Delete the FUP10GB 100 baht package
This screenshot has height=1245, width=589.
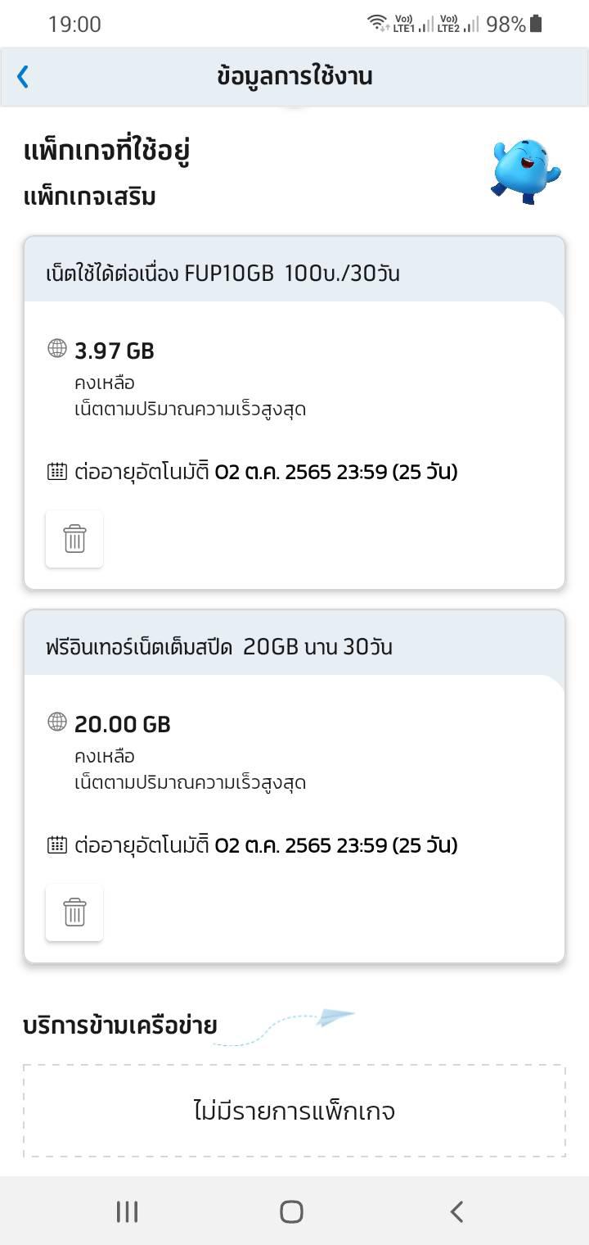(74, 539)
